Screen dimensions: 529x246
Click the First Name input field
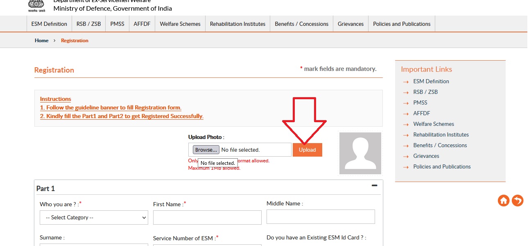click(207, 218)
